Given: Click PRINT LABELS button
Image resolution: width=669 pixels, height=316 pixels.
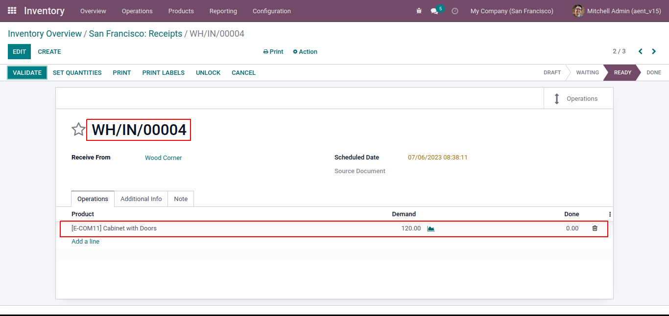Looking at the screenshot, I should [164, 72].
